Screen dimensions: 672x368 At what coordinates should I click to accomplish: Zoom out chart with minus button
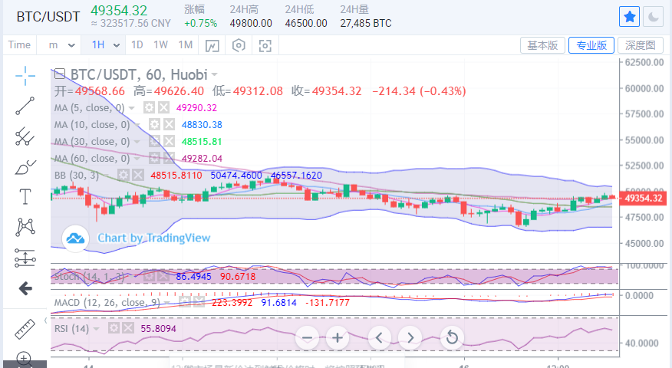(x=307, y=337)
